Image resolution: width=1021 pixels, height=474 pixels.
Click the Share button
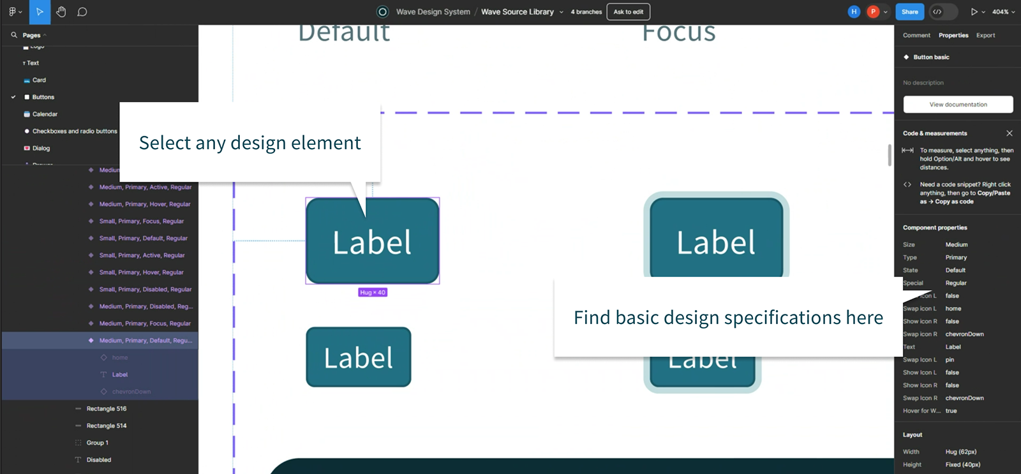pyautogui.click(x=909, y=11)
